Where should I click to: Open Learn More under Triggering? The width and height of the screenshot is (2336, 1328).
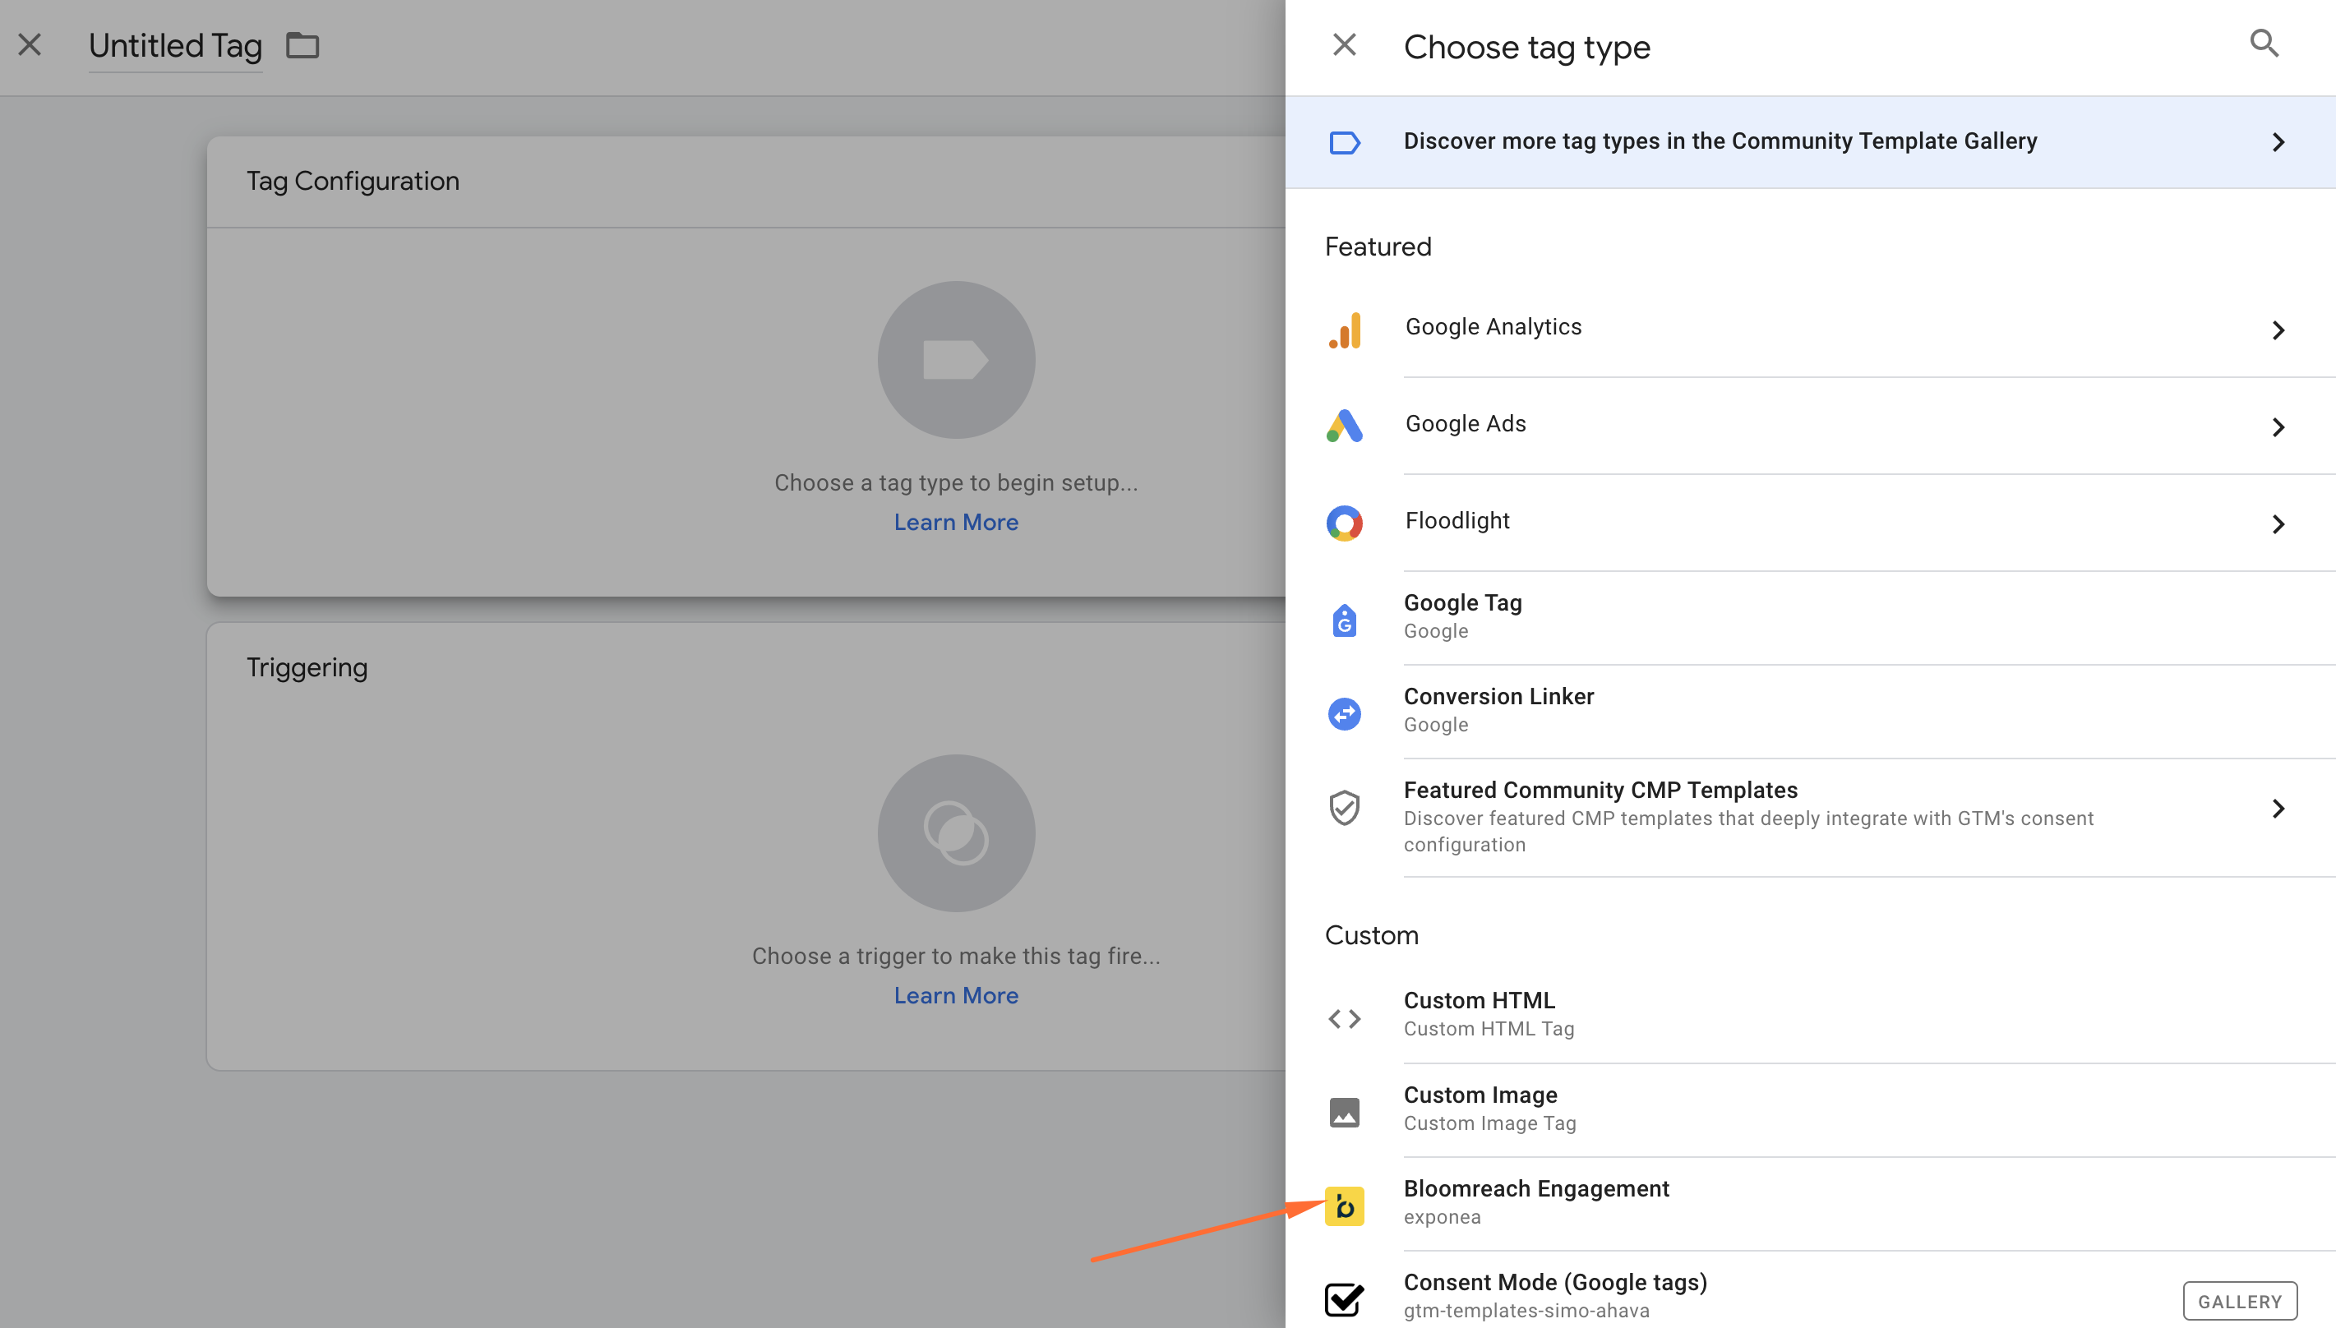pyautogui.click(x=956, y=996)
